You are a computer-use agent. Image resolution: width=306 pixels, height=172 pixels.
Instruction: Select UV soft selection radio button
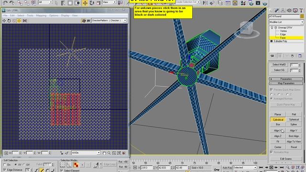(24, 165)
